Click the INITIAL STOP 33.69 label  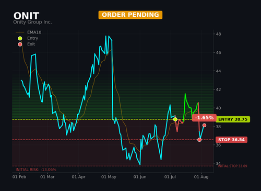[232, 166]
